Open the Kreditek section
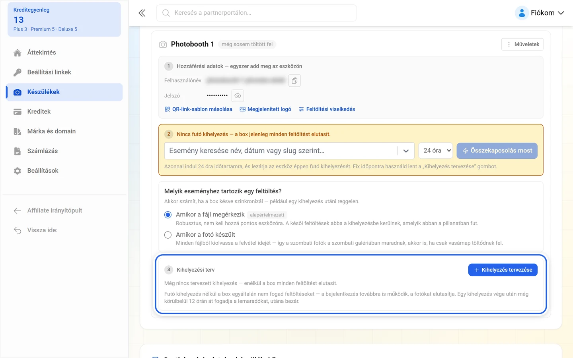Viewport: 573px width, 358px height. pyautogui.click(x=64, y=112)
